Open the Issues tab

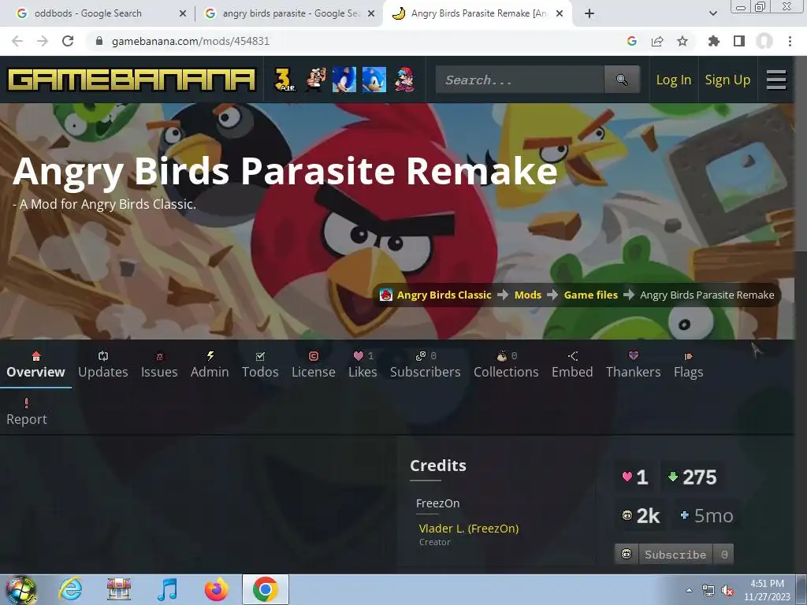point(159,365)
